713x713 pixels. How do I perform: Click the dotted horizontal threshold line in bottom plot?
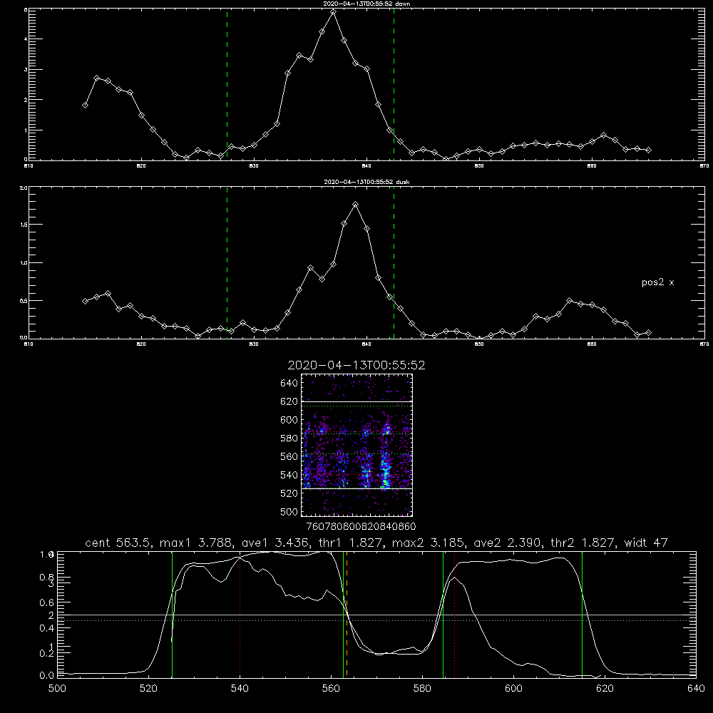(376, 621)
